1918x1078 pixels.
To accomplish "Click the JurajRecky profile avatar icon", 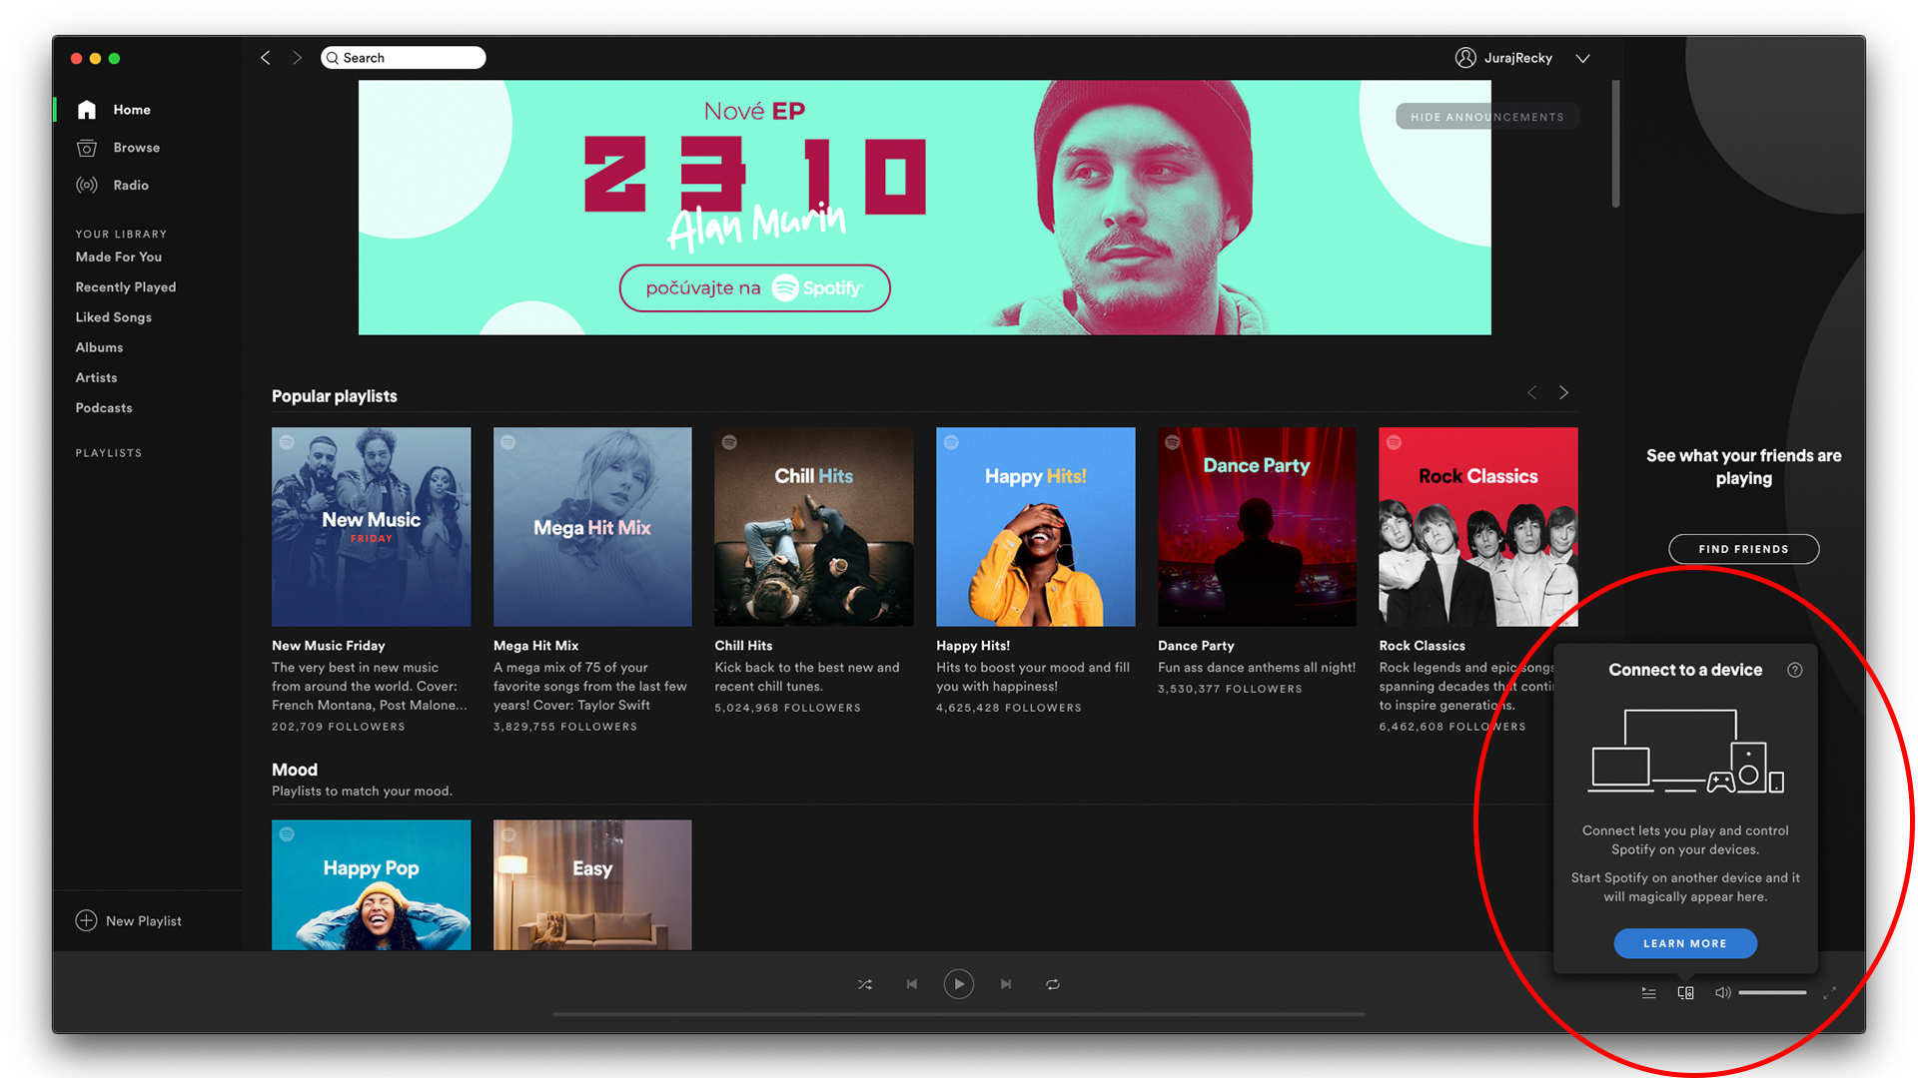I will [1465, 58].
